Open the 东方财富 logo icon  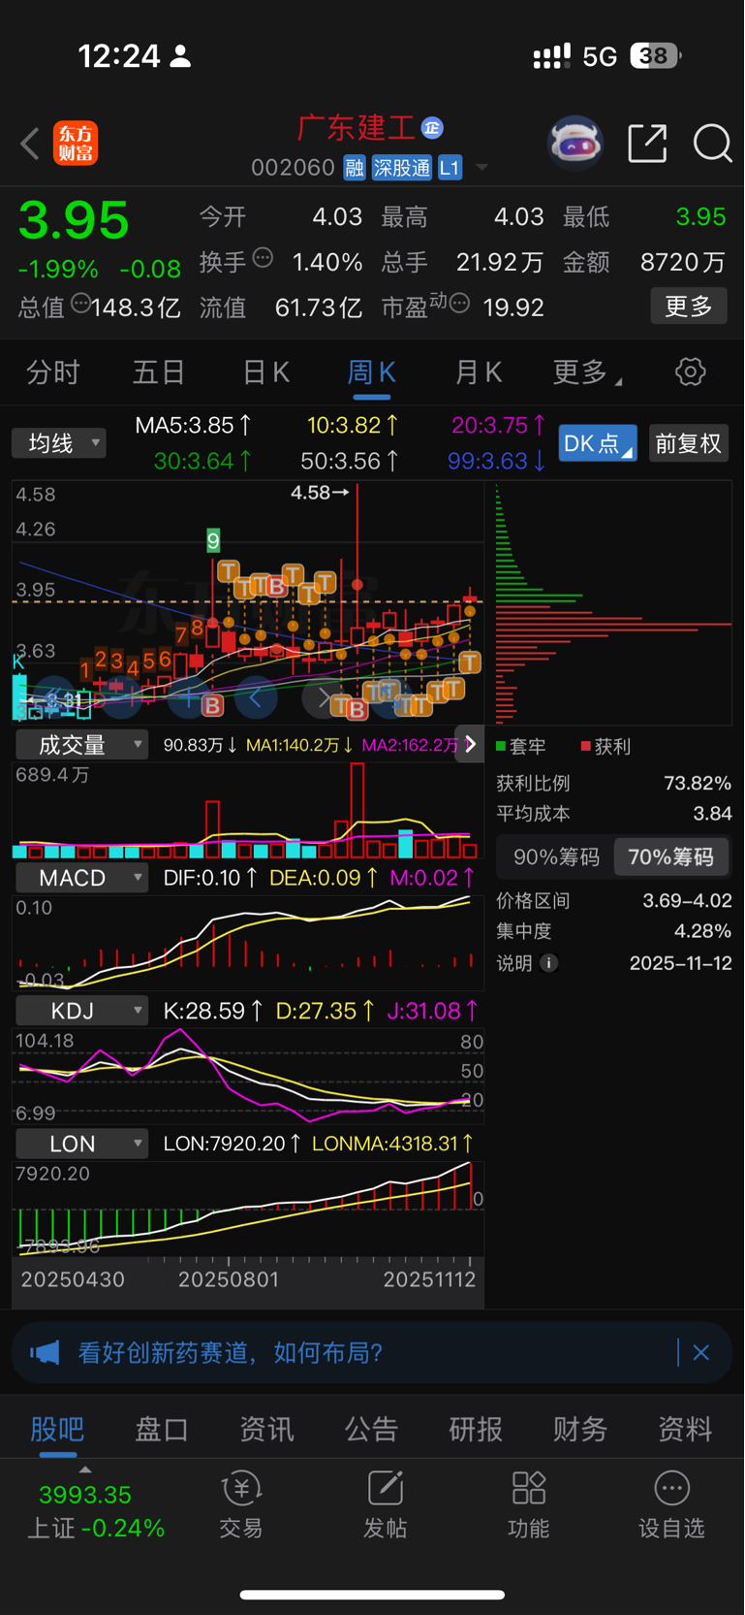pos(76,144)
